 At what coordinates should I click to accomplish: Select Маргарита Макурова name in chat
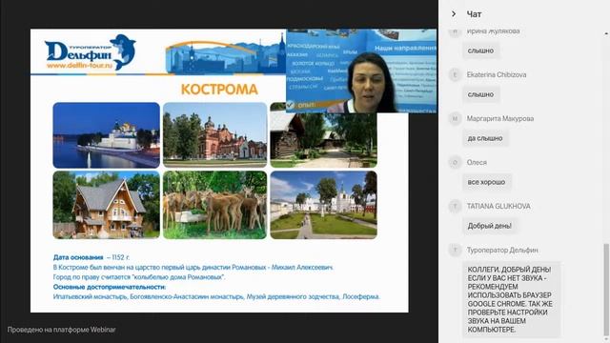click(x=500, y=118)
